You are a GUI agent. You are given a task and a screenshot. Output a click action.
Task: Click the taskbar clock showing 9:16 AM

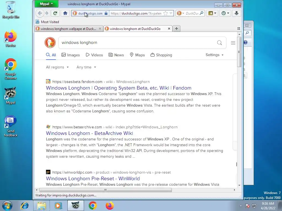click(x=268, y=206)
